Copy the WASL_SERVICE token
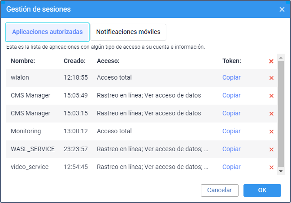The height and width of the screenshot is (203, 291). (x=231, y=149)
